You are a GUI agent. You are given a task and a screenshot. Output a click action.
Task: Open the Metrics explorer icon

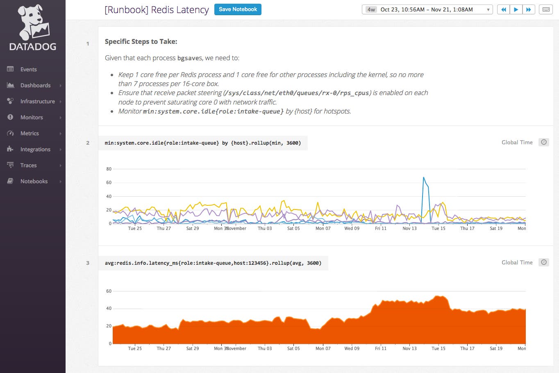(10, 133)
